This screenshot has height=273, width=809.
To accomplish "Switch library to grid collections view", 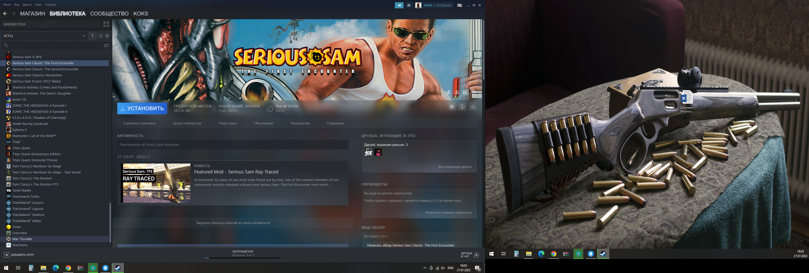I will [x=106, y=24].
